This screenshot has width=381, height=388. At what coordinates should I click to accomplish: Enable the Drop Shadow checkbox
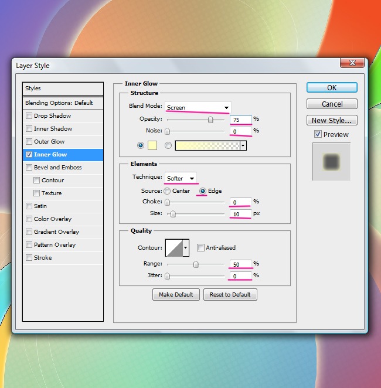coord(29,116)
